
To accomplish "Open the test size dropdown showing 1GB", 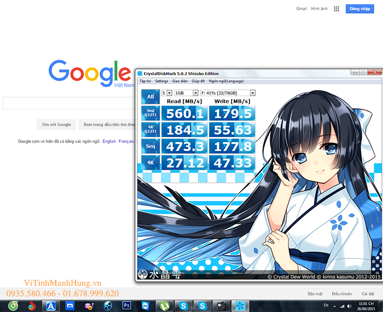I will pos(186,93).
